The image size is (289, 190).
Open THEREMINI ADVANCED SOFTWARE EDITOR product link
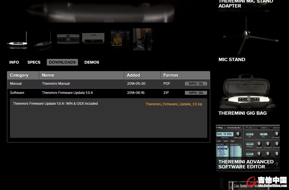246,164
